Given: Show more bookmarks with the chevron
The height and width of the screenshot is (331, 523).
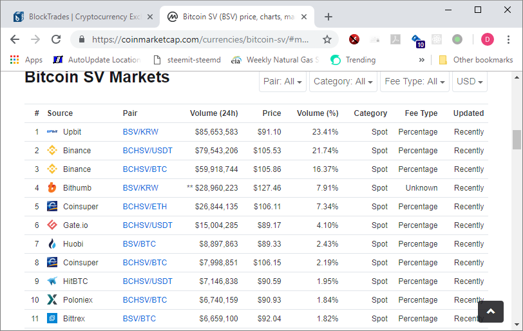Looking at the screenshot, I should (422, 60).
